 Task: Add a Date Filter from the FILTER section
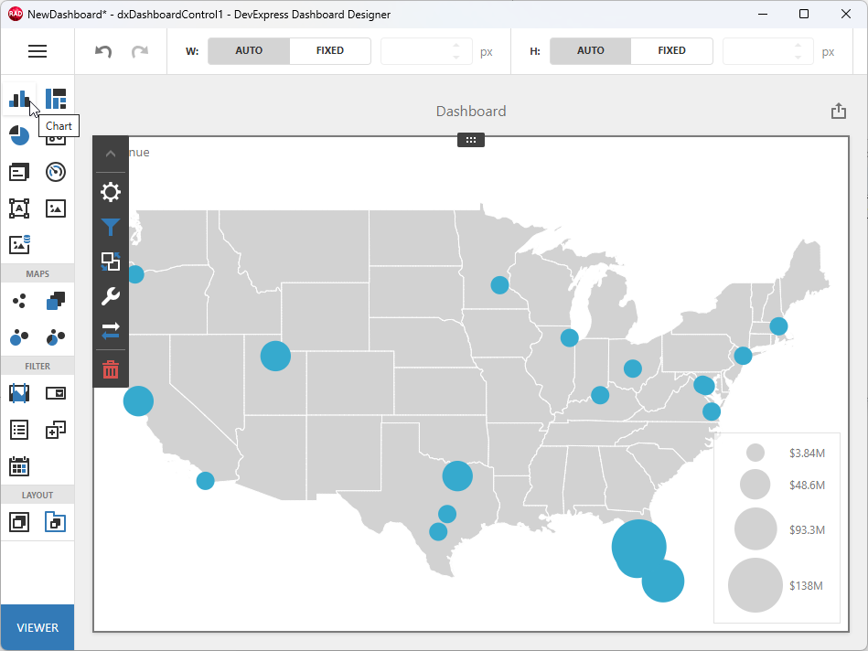[x=19, y=466]
